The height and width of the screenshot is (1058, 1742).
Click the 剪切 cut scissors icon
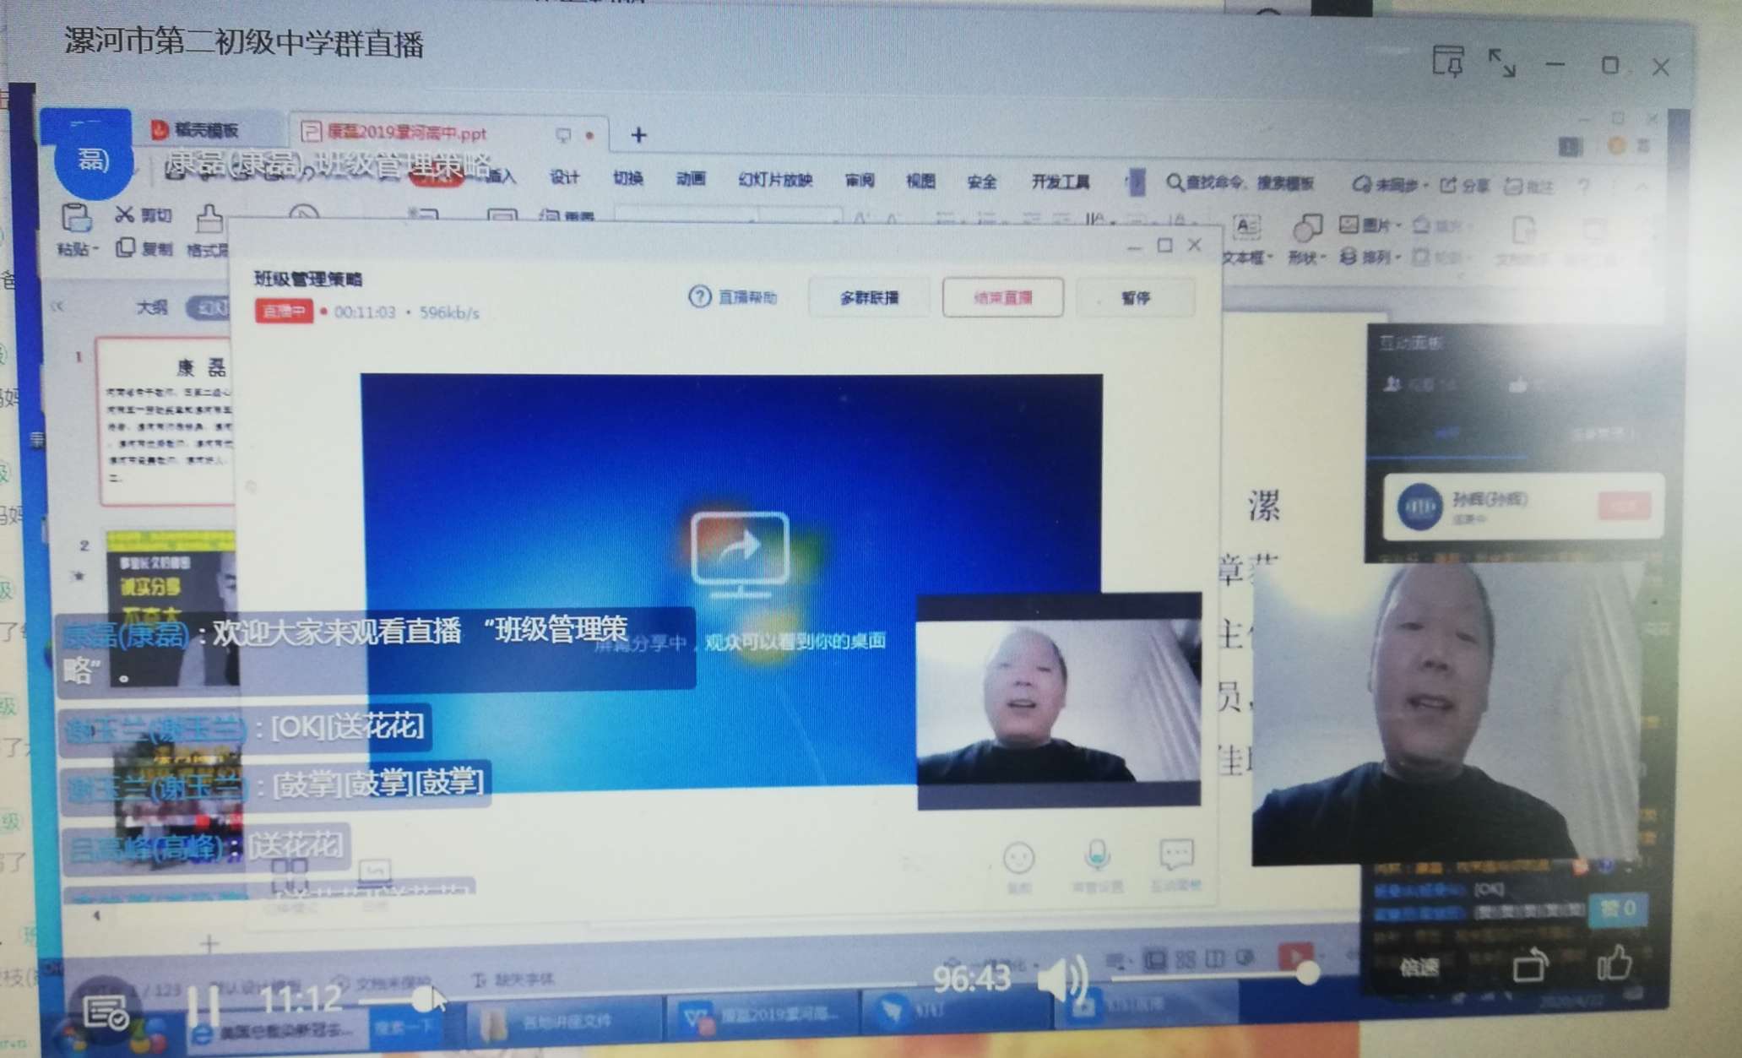[125, 214]
